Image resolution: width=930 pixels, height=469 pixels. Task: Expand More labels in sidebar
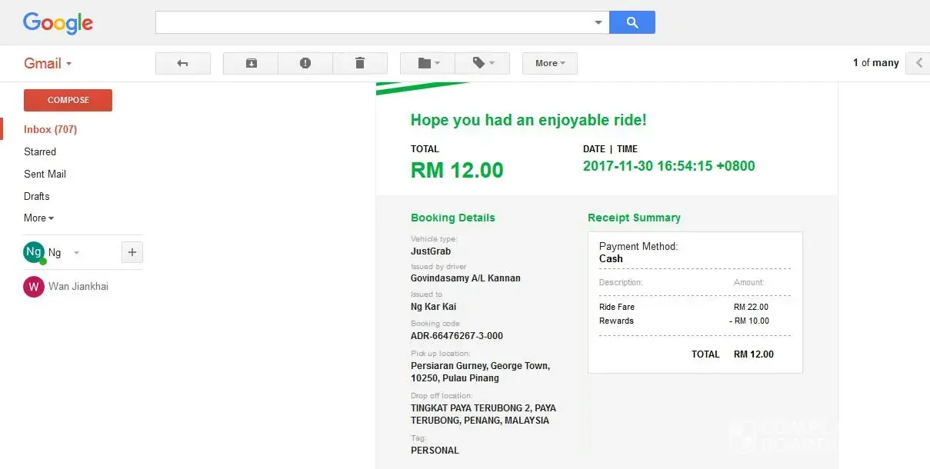(x=38, y=218)
